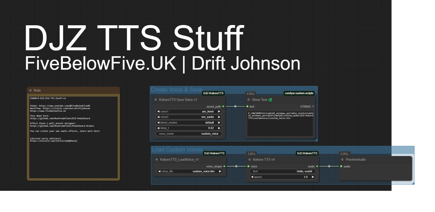Click the Create Voice & Save group resize corner

[316, 140]
